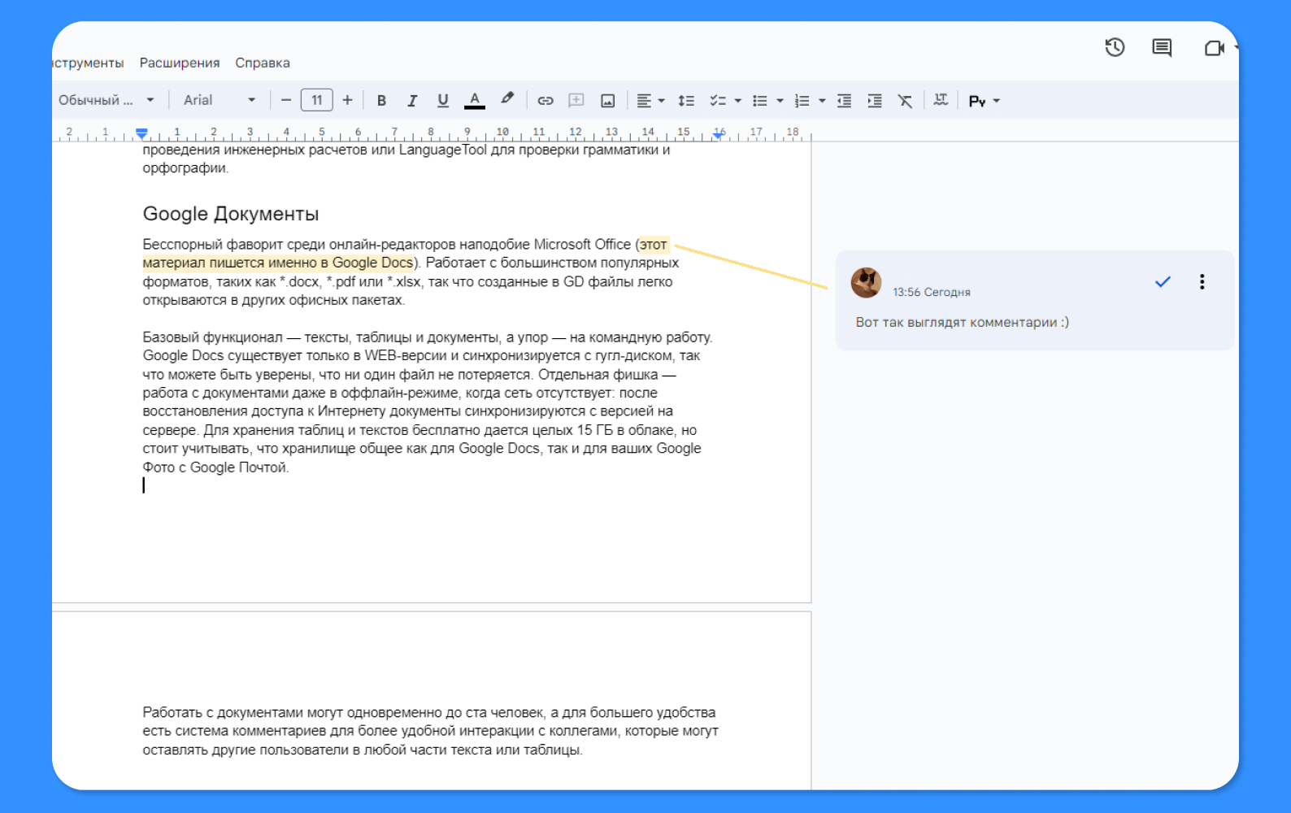Click the commenter's avatar picture
1291x813 pixels.
pyautogui.click(x=867, y=282)
